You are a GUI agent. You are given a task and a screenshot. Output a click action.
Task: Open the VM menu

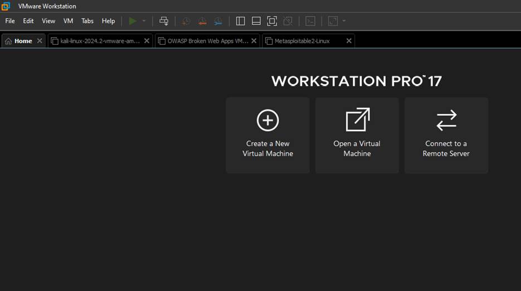[x=68, y=21]
